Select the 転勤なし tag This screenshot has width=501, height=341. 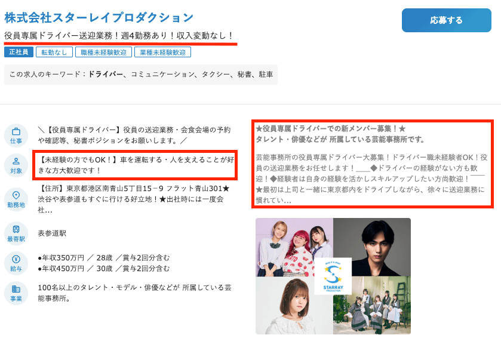(x=54, y=52)
